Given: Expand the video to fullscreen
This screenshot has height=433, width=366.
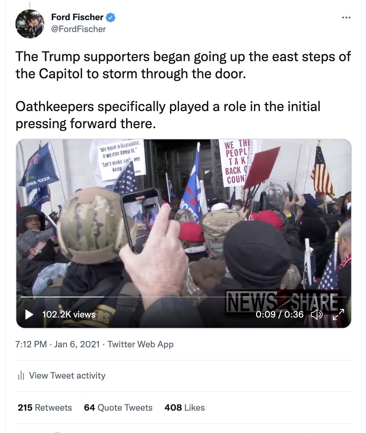Looking at the screenshot, I should [x=338, y=314].
